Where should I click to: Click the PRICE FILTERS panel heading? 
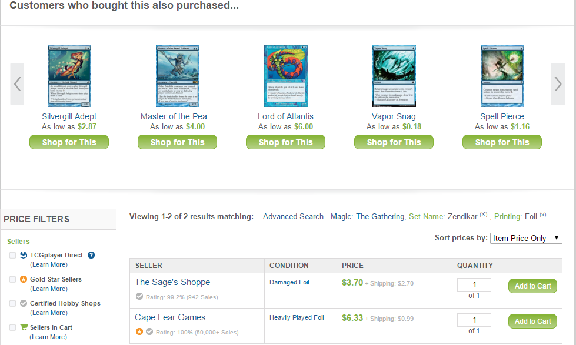[36, 219]
